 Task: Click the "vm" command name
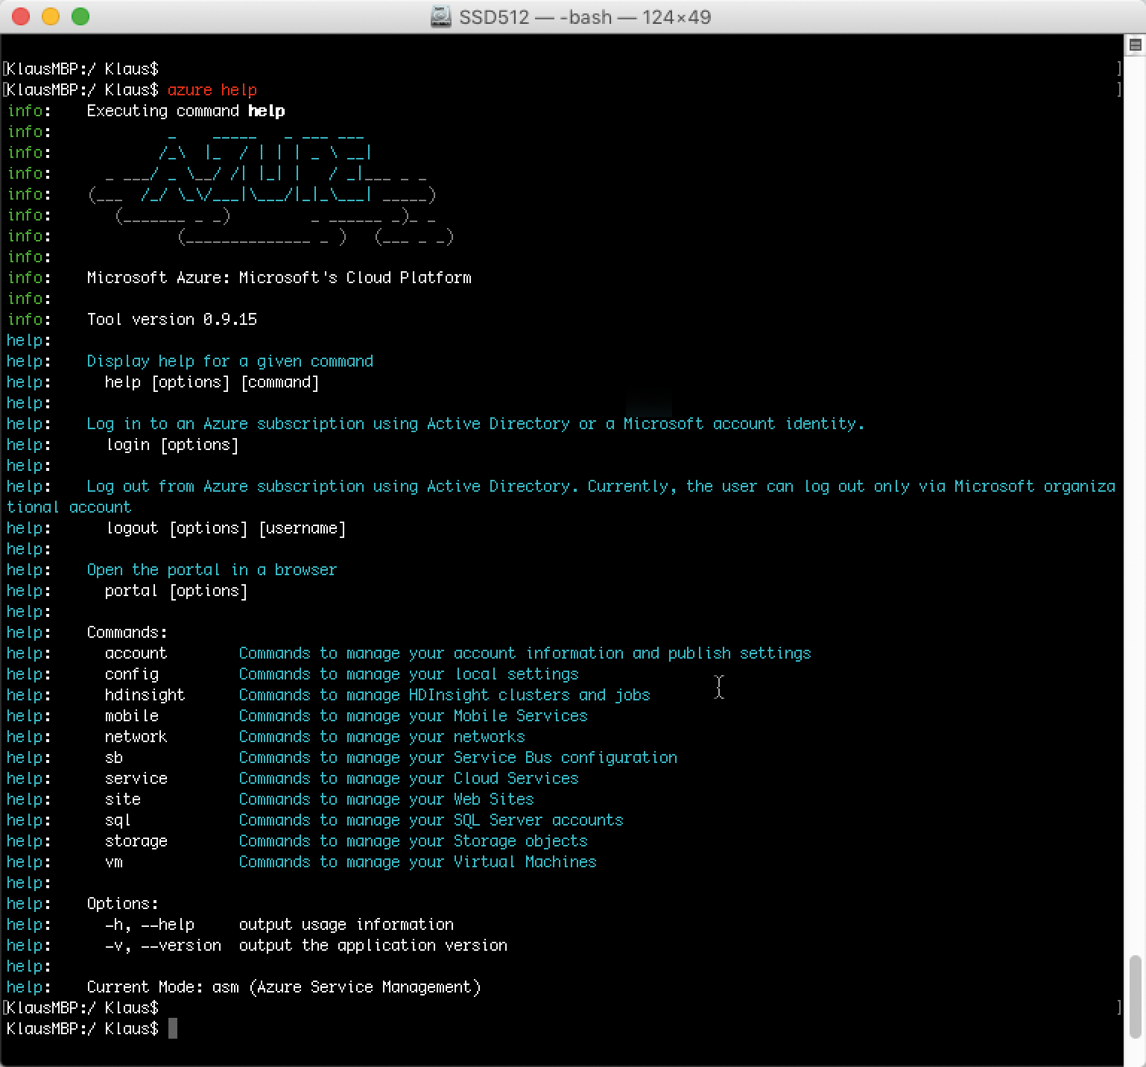[114, 862]
